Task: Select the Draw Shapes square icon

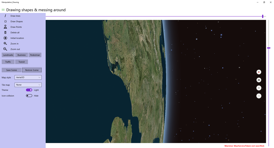Action: coord(5,21)
